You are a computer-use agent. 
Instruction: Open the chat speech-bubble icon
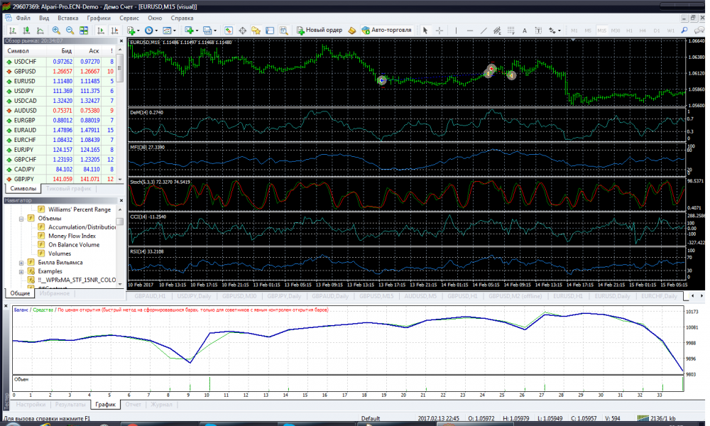point(699,31)
